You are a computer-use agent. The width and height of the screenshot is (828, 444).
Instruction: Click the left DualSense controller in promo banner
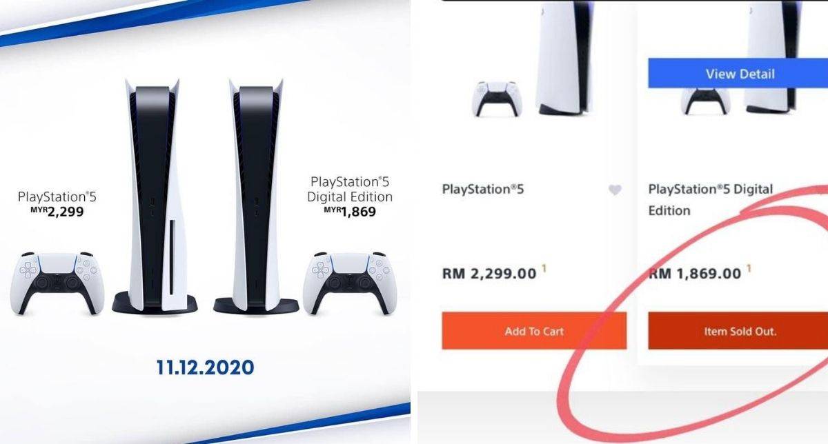pos(57,283)
